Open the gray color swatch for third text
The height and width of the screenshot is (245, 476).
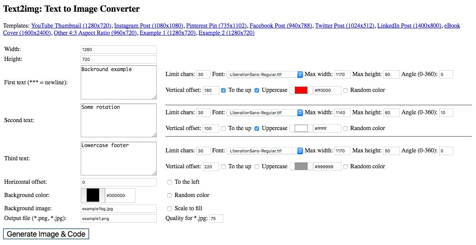301,167
